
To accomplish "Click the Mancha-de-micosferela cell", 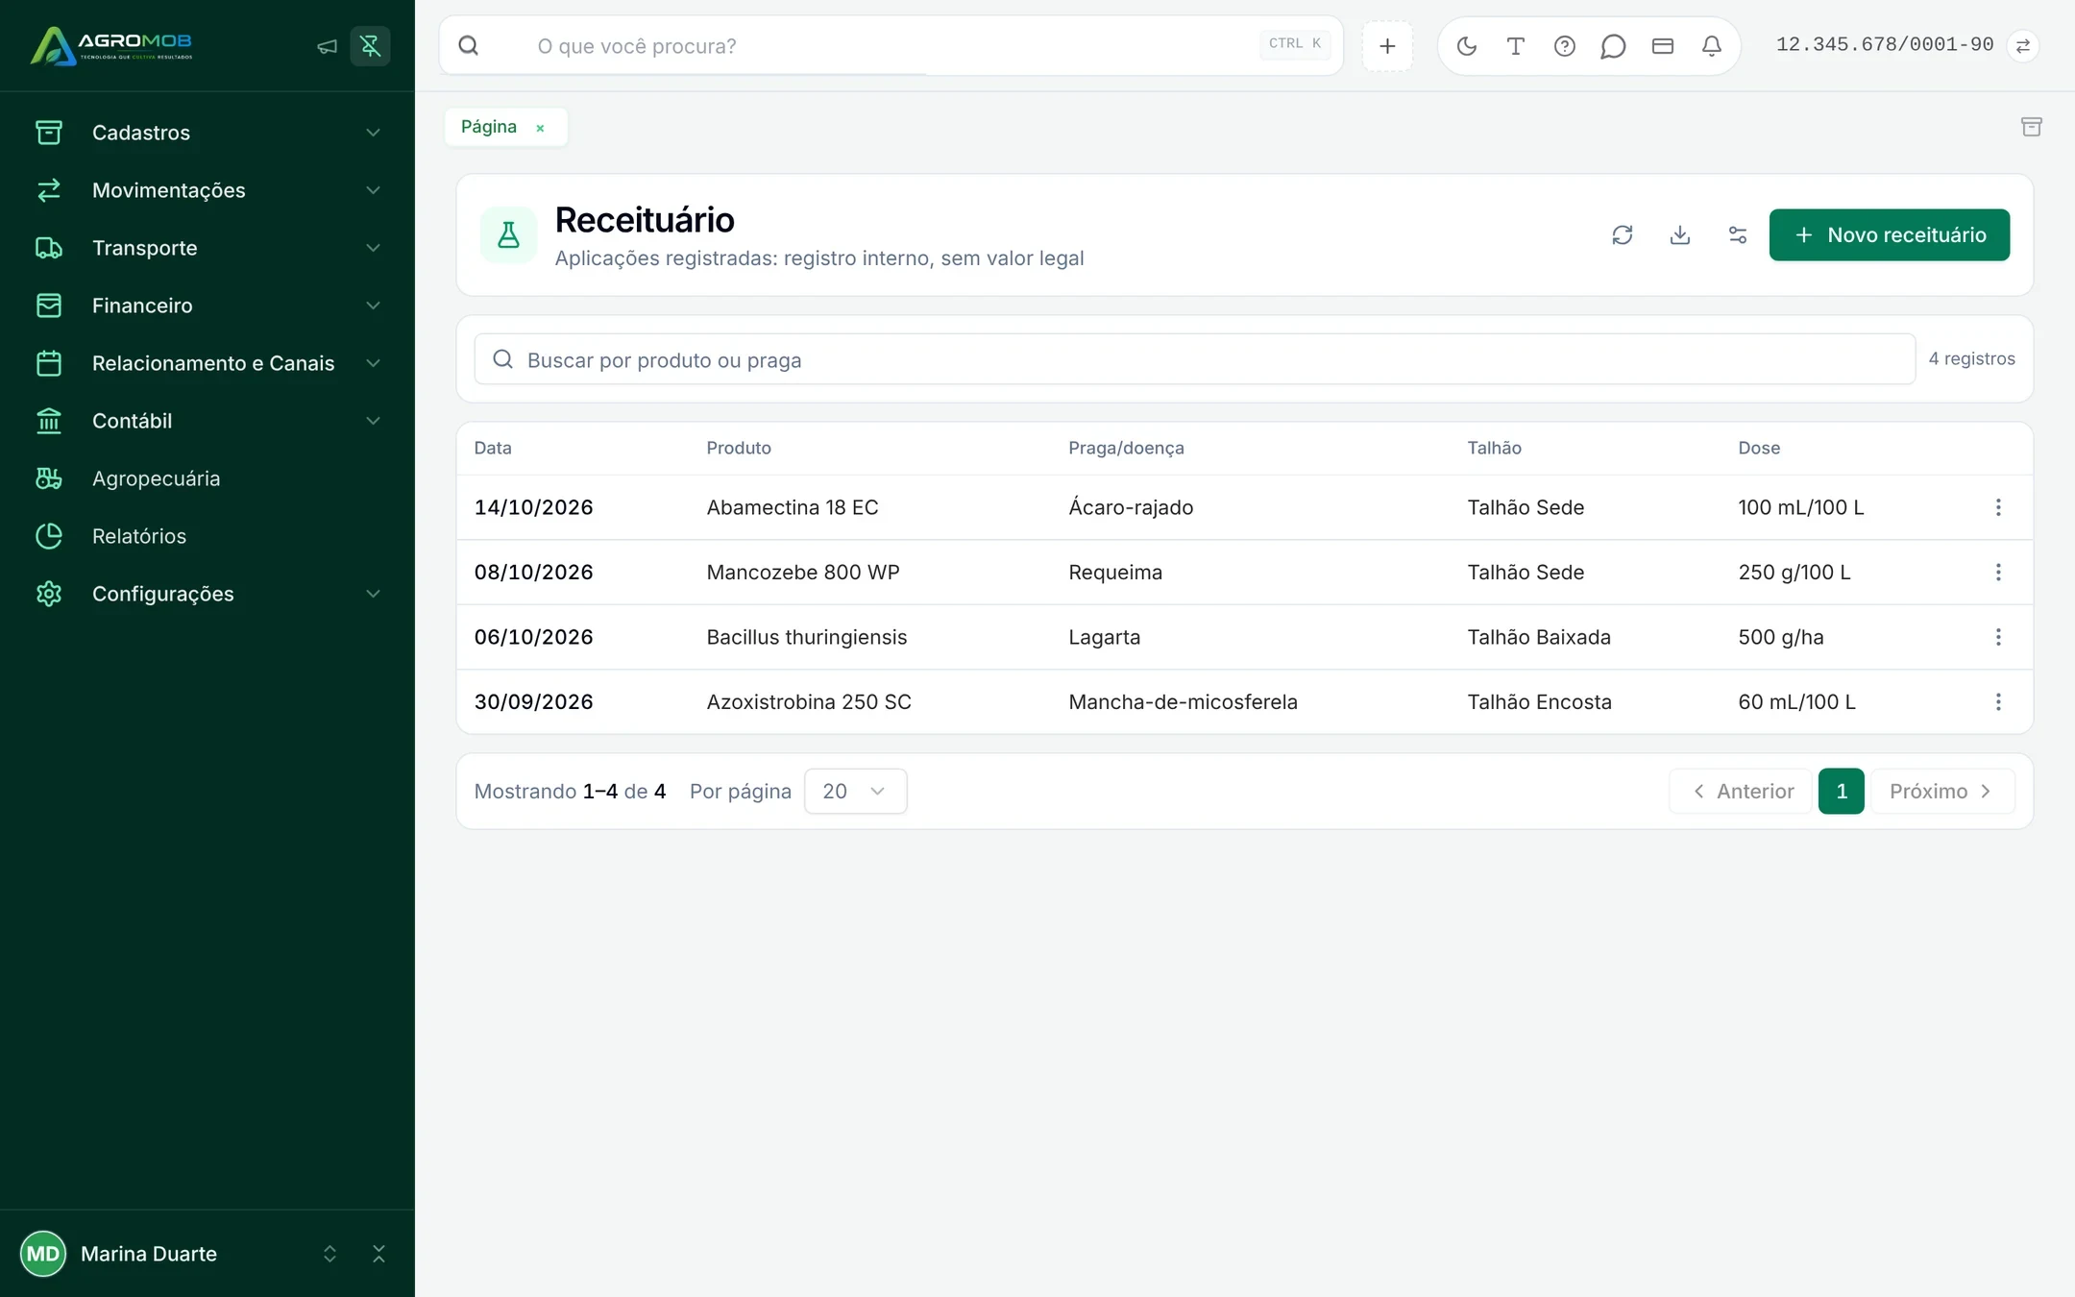I will click(x=1183, y=702).
